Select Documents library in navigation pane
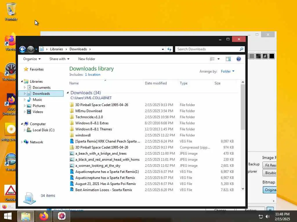297x222 pixels. [41, 87]
